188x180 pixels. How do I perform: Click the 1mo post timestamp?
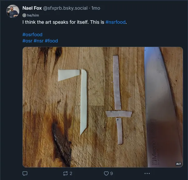(x=96, y=8)
